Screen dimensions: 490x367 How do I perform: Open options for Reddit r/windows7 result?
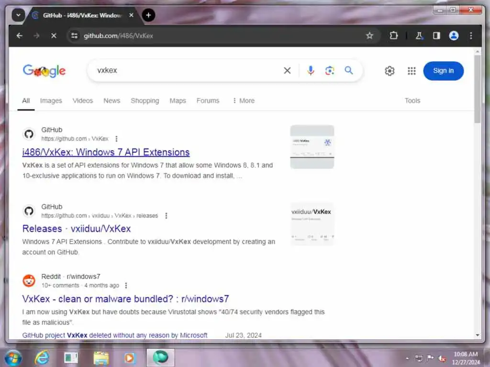pos(126,286)
